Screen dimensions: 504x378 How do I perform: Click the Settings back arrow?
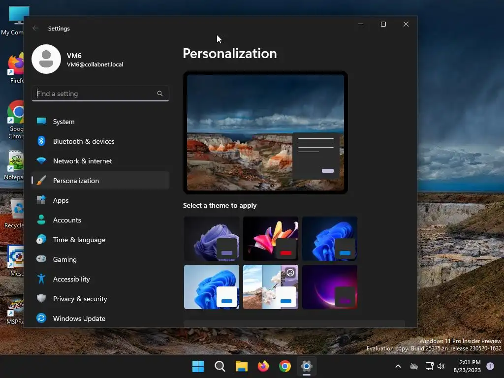pyautogui.click(x=35, y=28)
